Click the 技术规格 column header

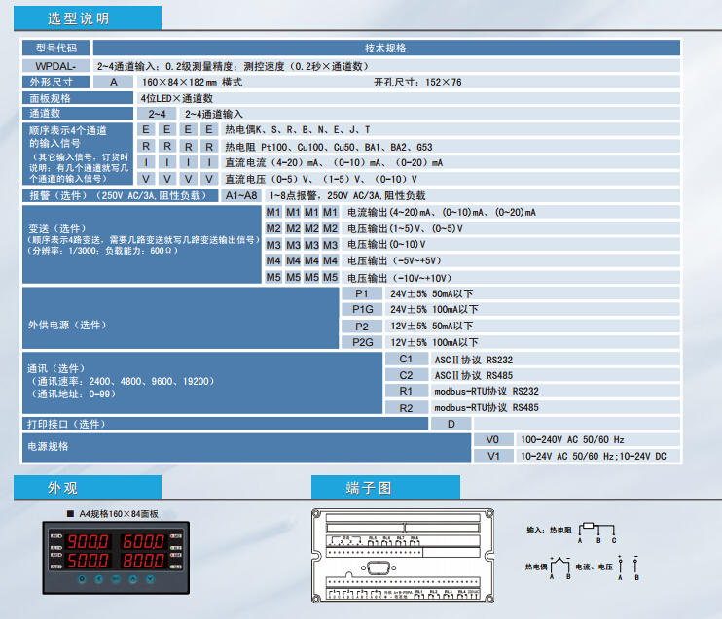(385, 48)
